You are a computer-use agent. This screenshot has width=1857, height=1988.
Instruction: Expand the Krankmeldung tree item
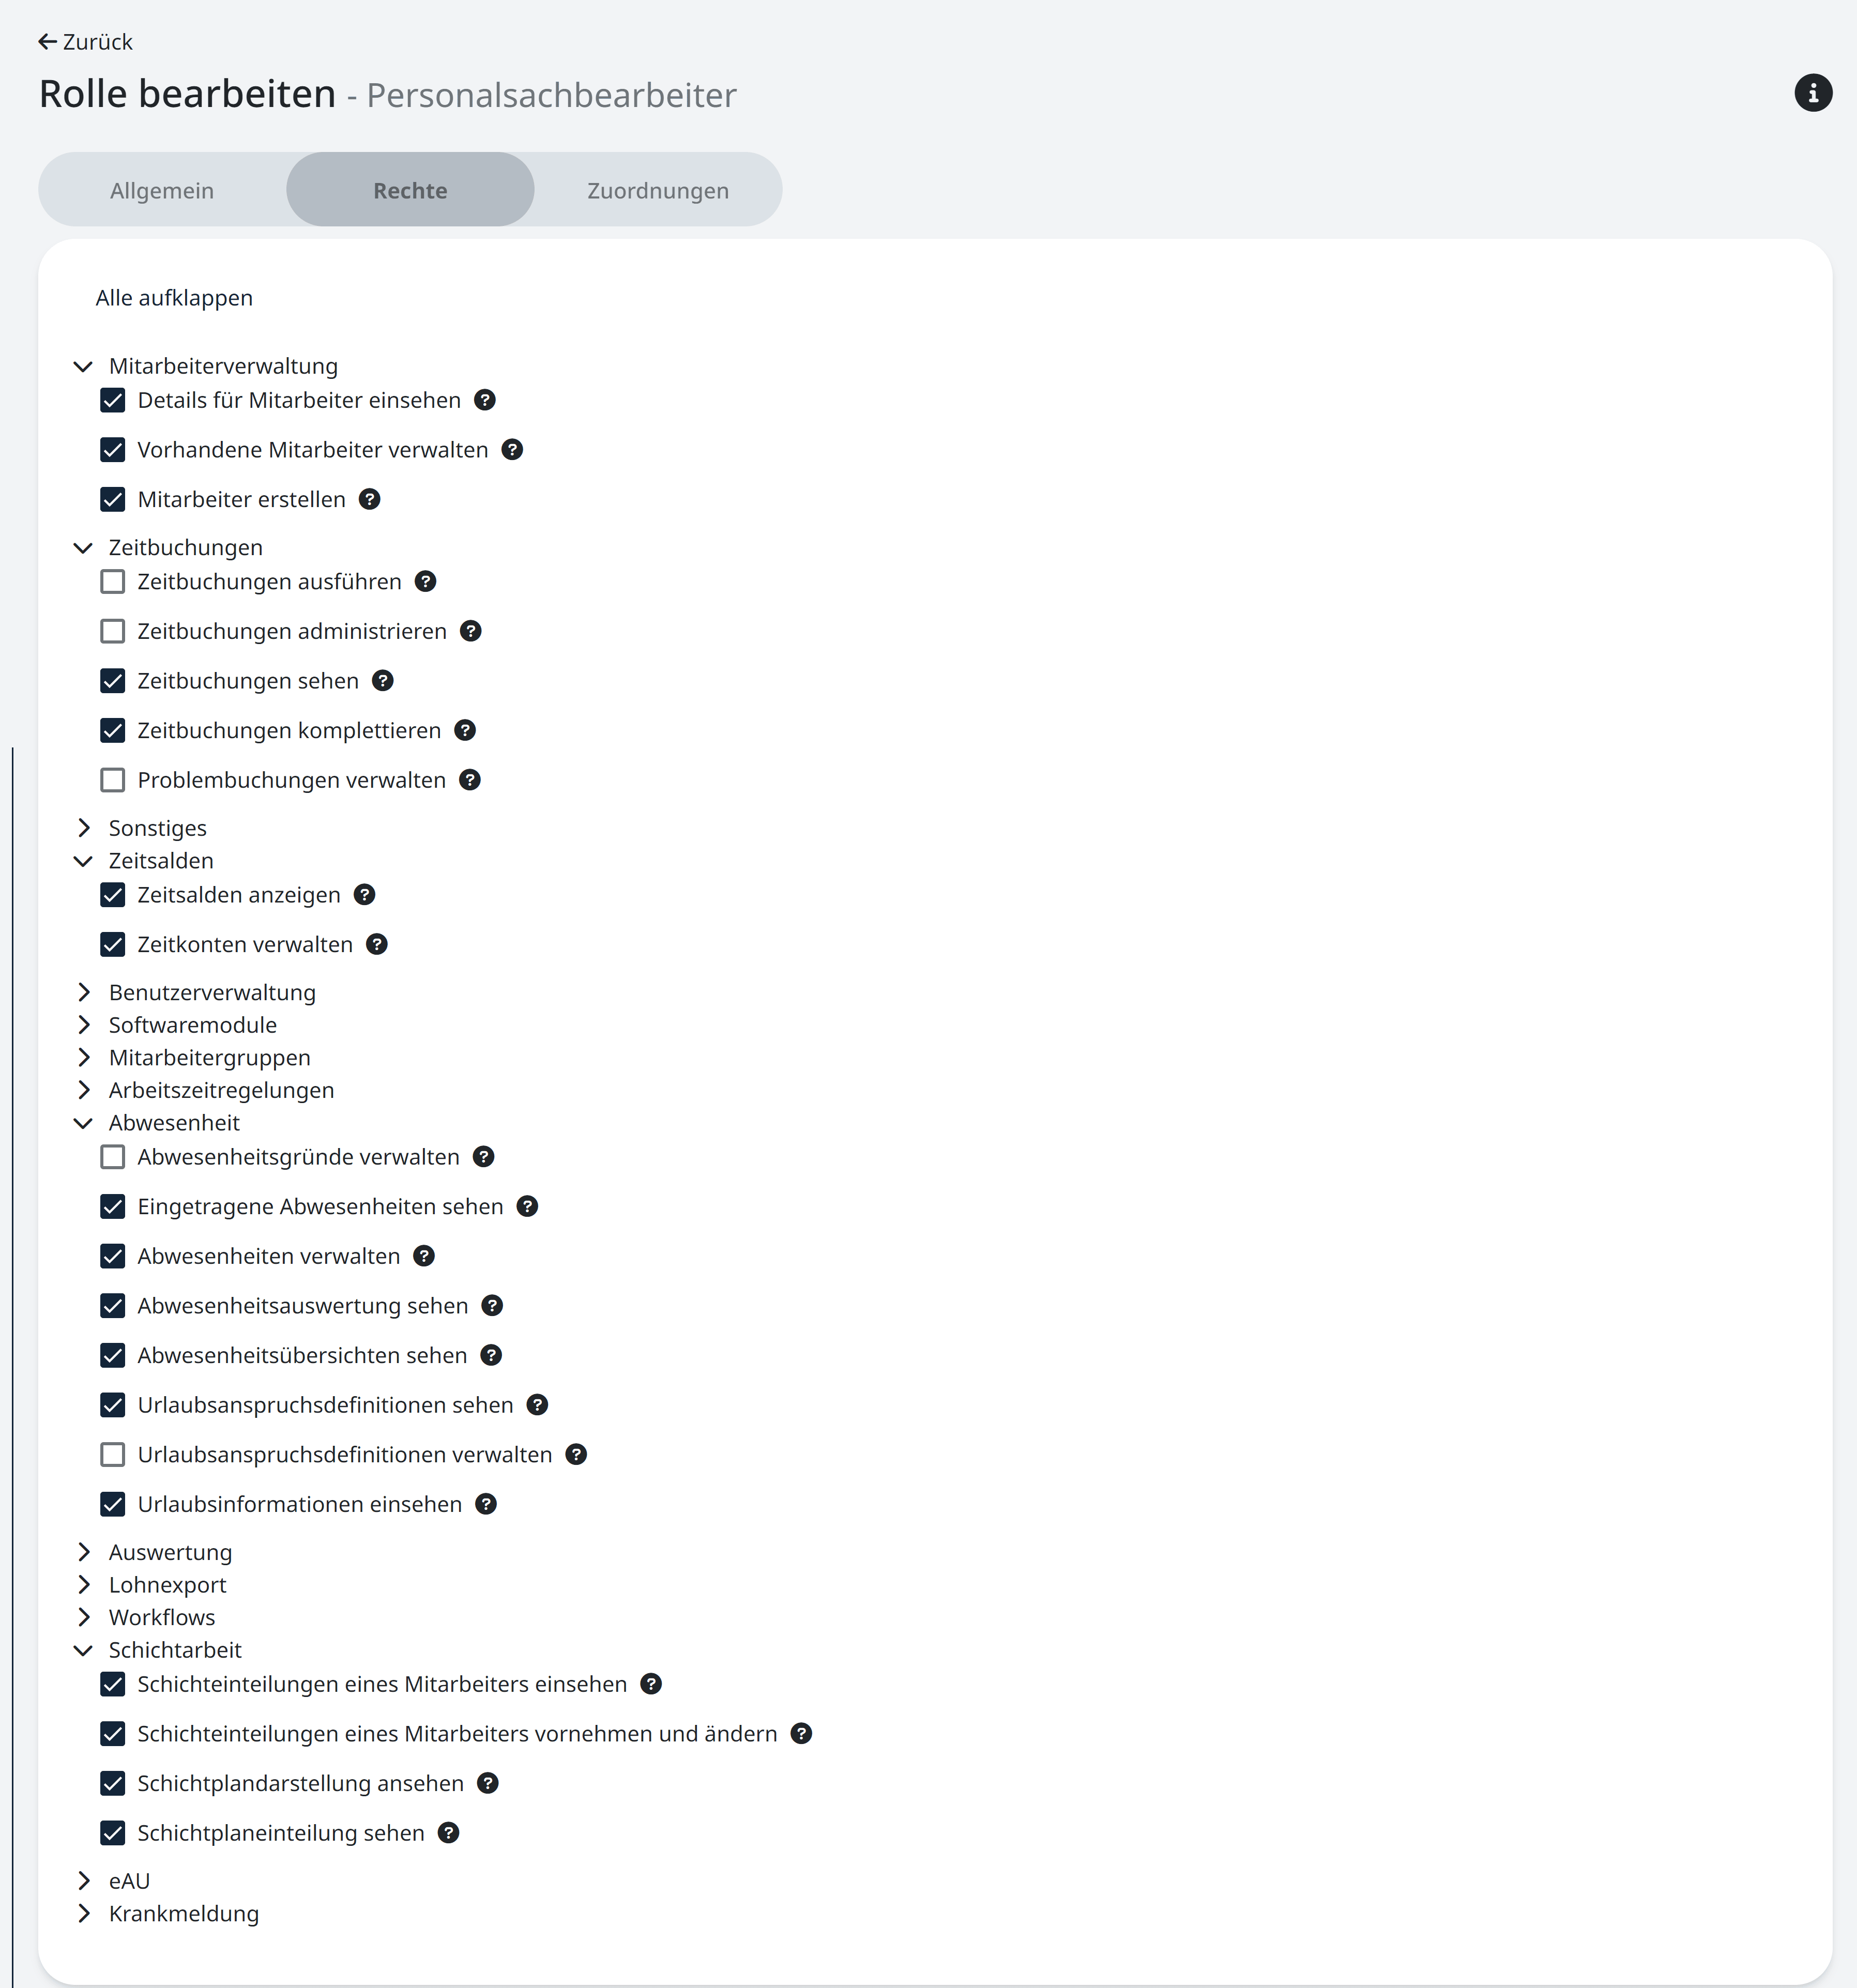click(84, 1914)
